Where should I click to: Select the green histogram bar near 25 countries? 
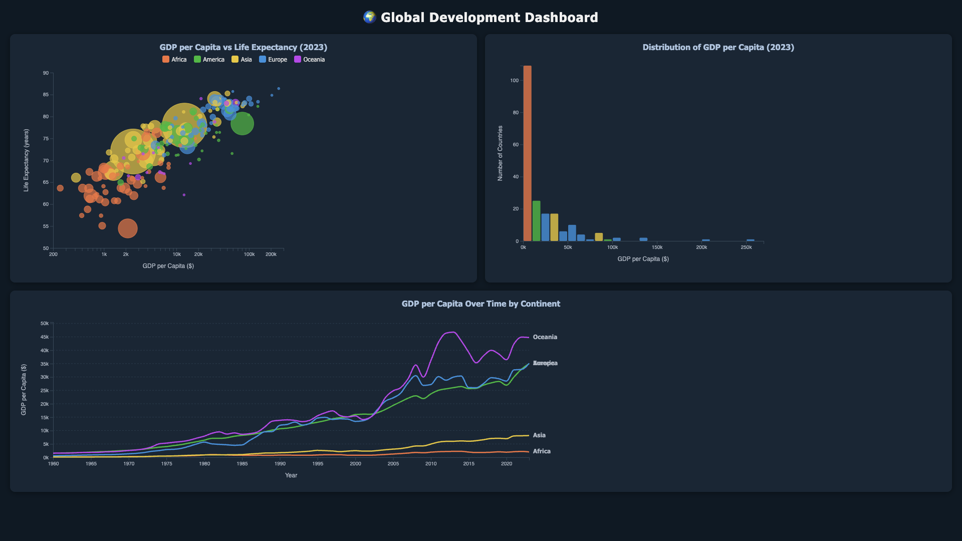[x=537, y=221]
